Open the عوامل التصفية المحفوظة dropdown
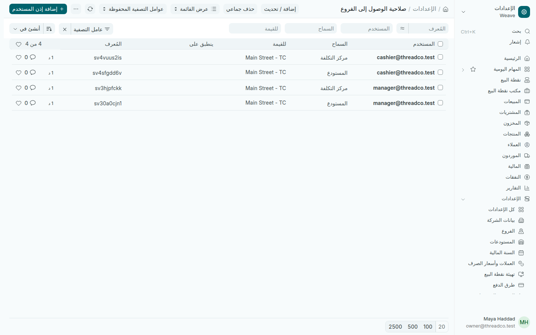The width and height of the screenshot is (536, 335). pyautogui.click(x=133, y=9)
